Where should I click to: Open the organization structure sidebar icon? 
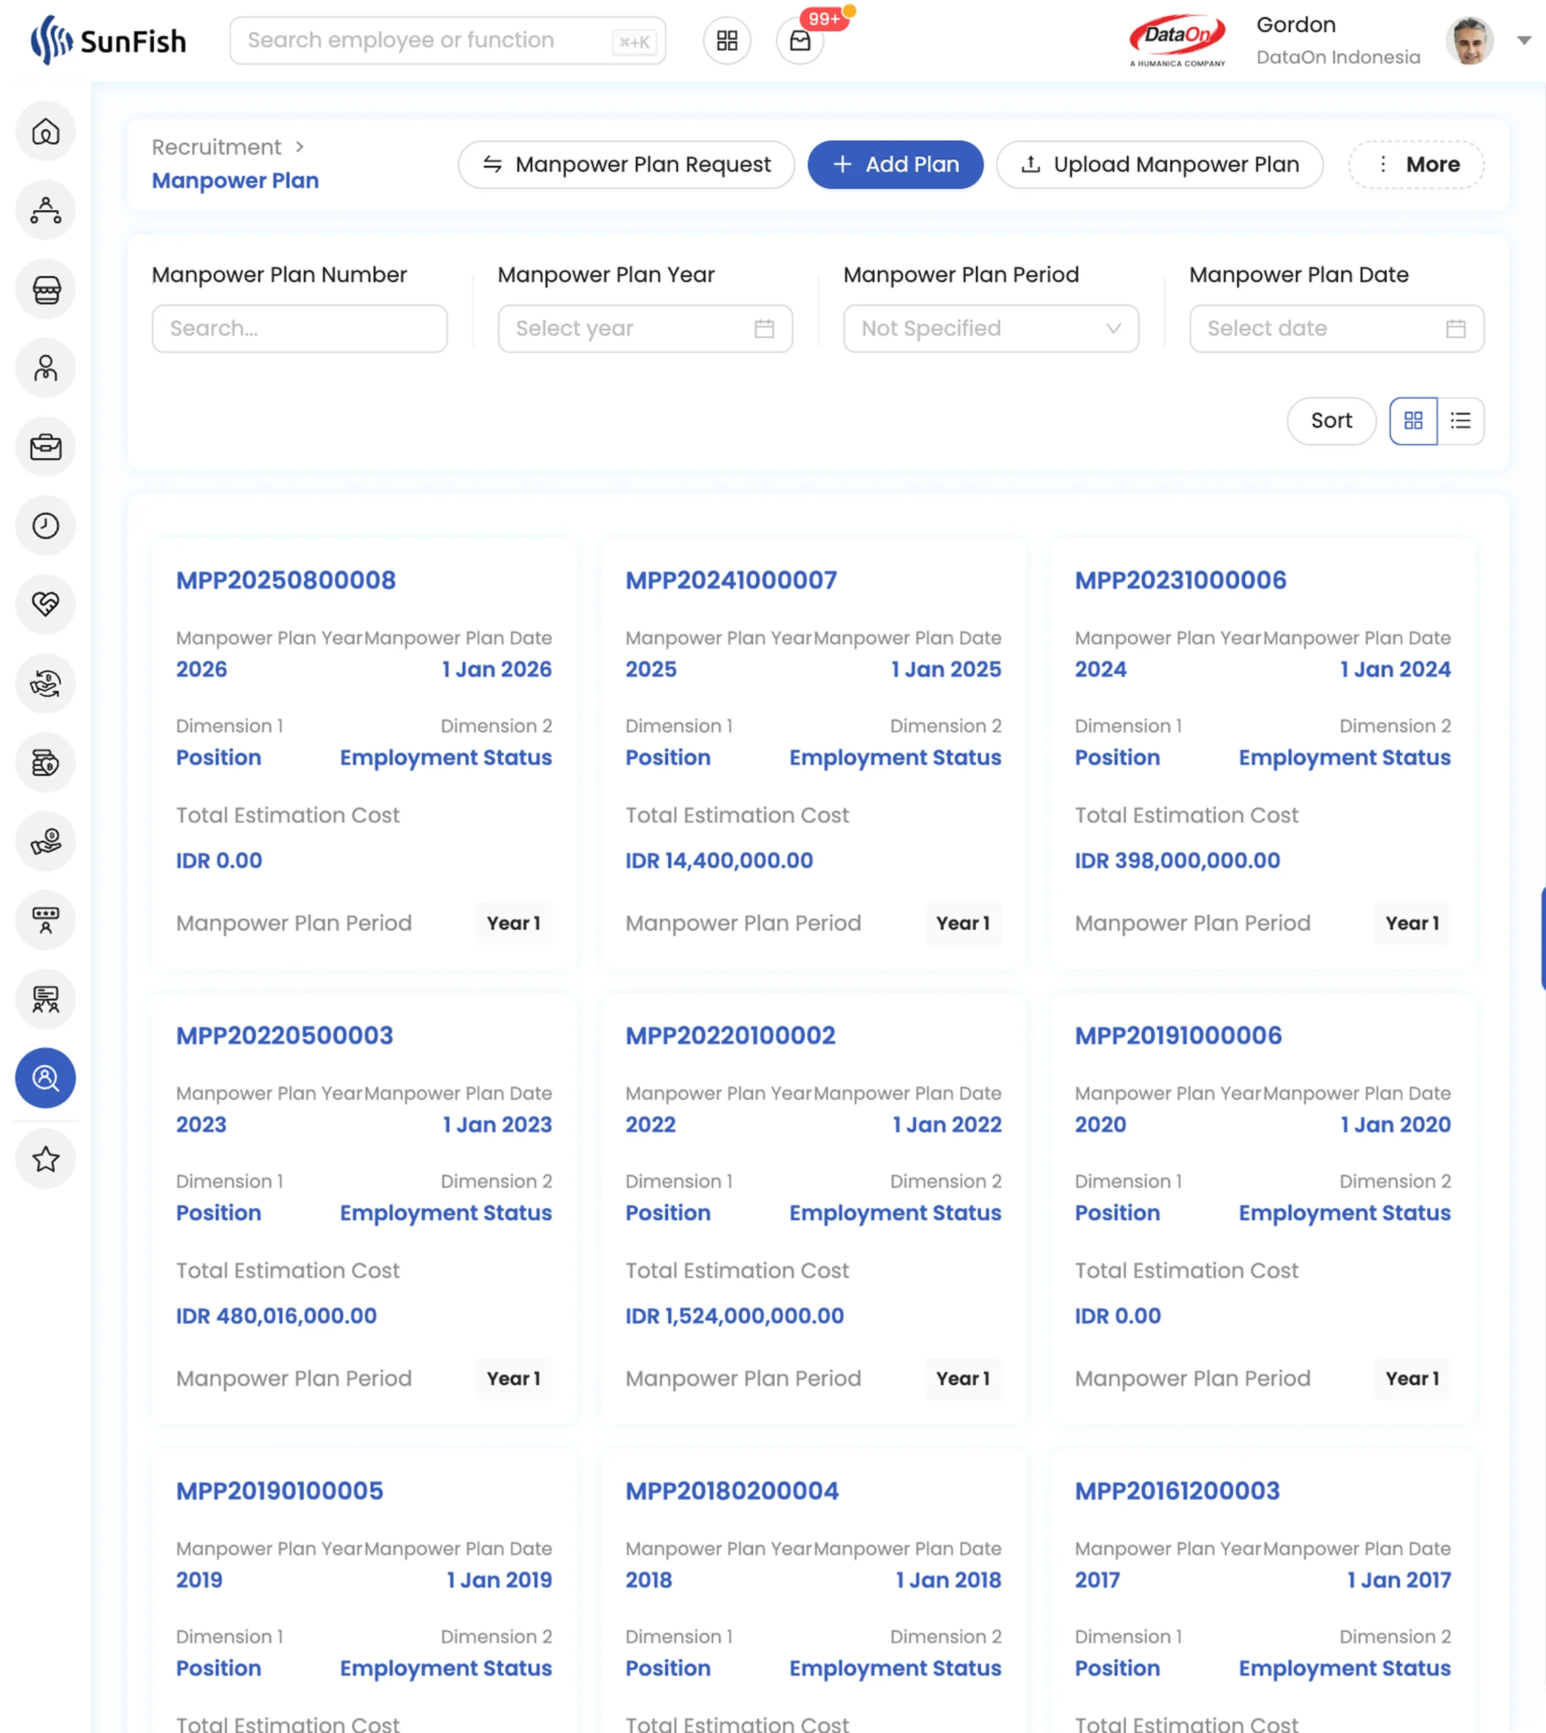tap(46, 211)
